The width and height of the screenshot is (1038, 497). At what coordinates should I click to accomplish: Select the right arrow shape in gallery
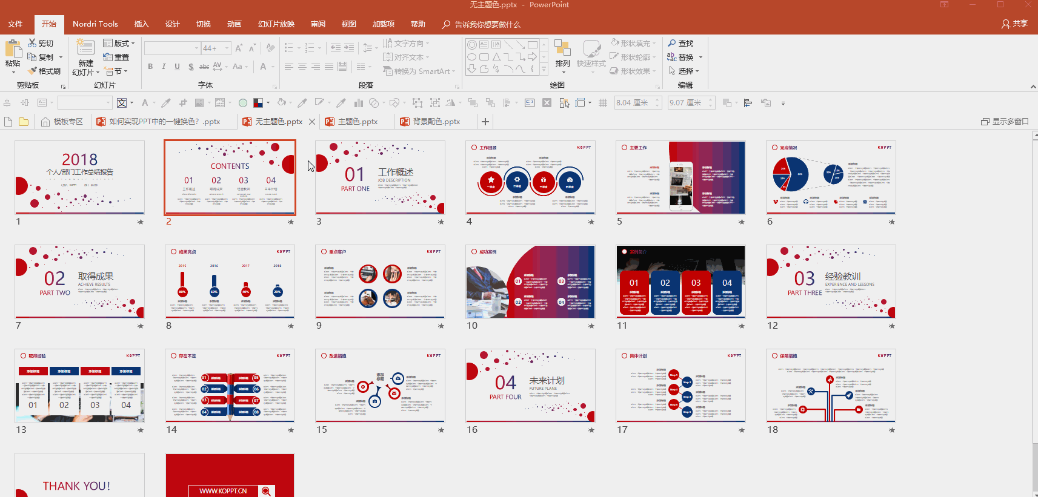point(532,57)
